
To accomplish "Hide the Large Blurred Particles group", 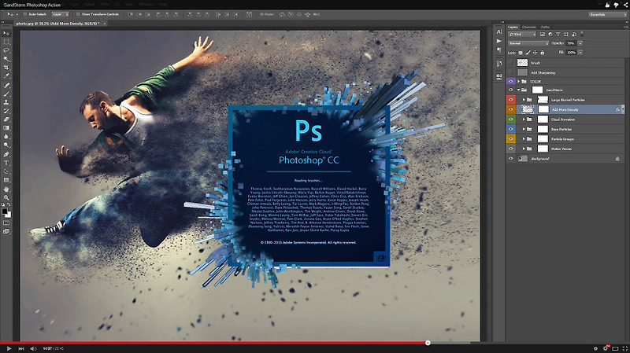I will (510, 100).
